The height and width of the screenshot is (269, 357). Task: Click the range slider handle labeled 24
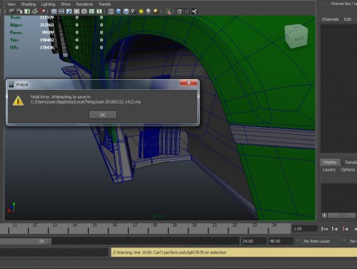pyautogui.click(x=41, y=241)
